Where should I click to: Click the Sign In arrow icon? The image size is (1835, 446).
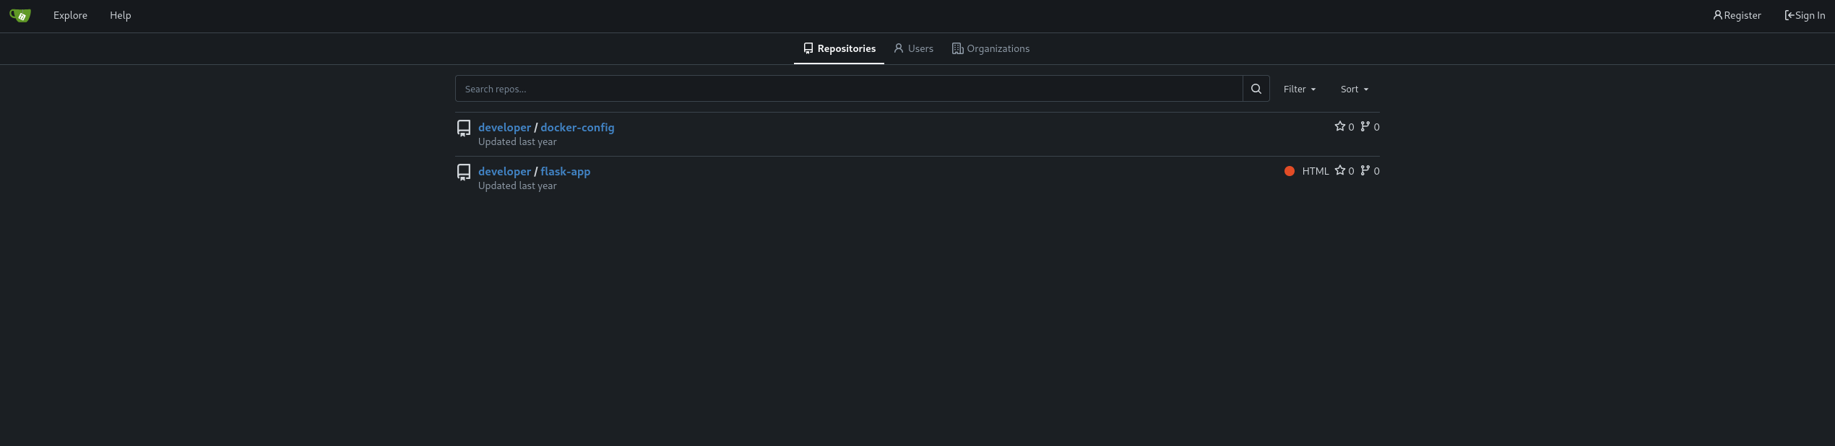click(1789, 14)
